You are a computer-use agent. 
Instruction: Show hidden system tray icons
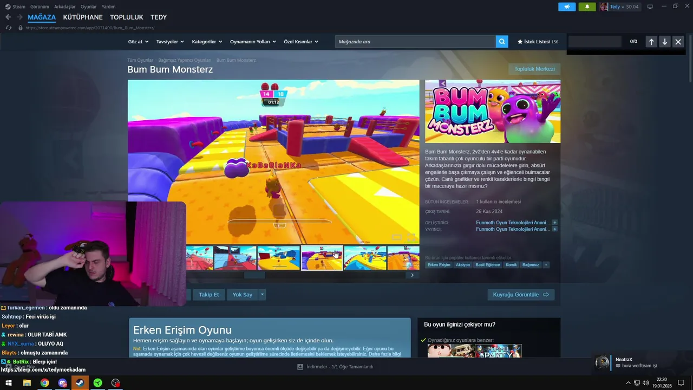628,383
